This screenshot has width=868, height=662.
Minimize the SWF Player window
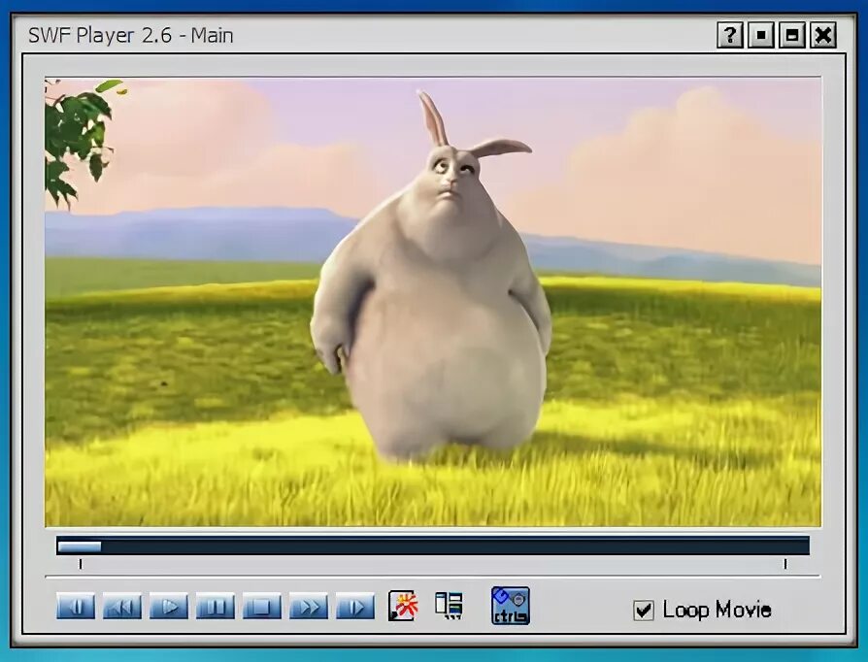point(761,35)
